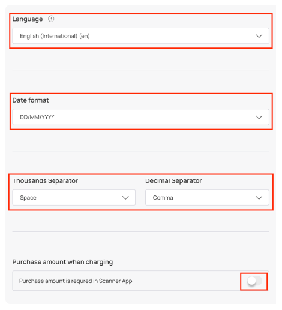Click the chevron arrow in Thousands Separator field
This screenshot has height=310, width=282.
pos(125,198)
